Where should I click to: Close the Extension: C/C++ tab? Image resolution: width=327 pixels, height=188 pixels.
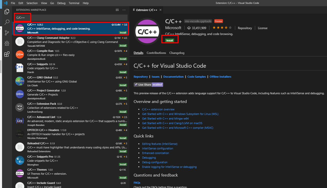coord(160,10)
